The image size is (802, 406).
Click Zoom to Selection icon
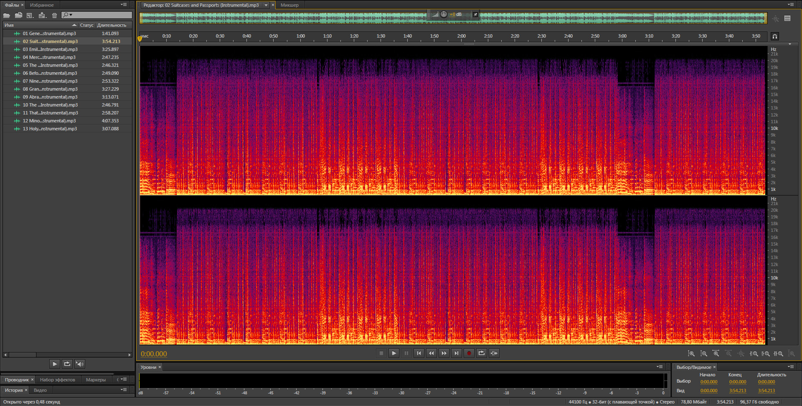(778, 354)
